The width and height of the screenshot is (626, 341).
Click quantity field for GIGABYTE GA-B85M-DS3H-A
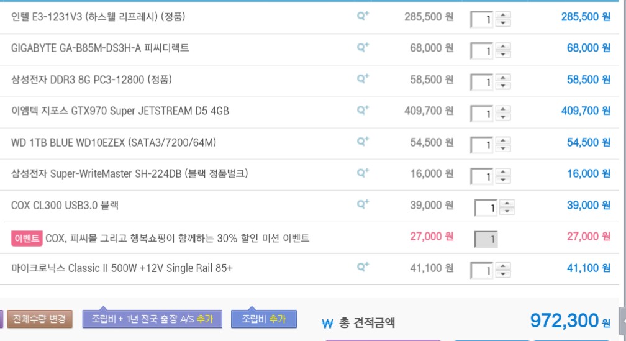tap(482, 51)
